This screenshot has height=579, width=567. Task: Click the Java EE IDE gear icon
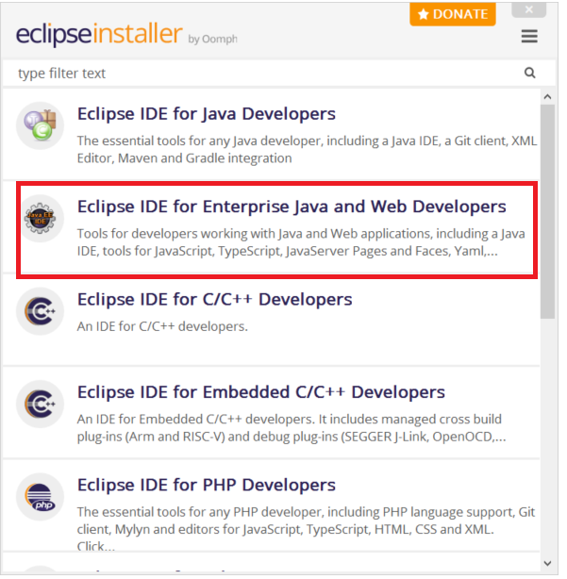pyautogui.click(x=41, y=219)
